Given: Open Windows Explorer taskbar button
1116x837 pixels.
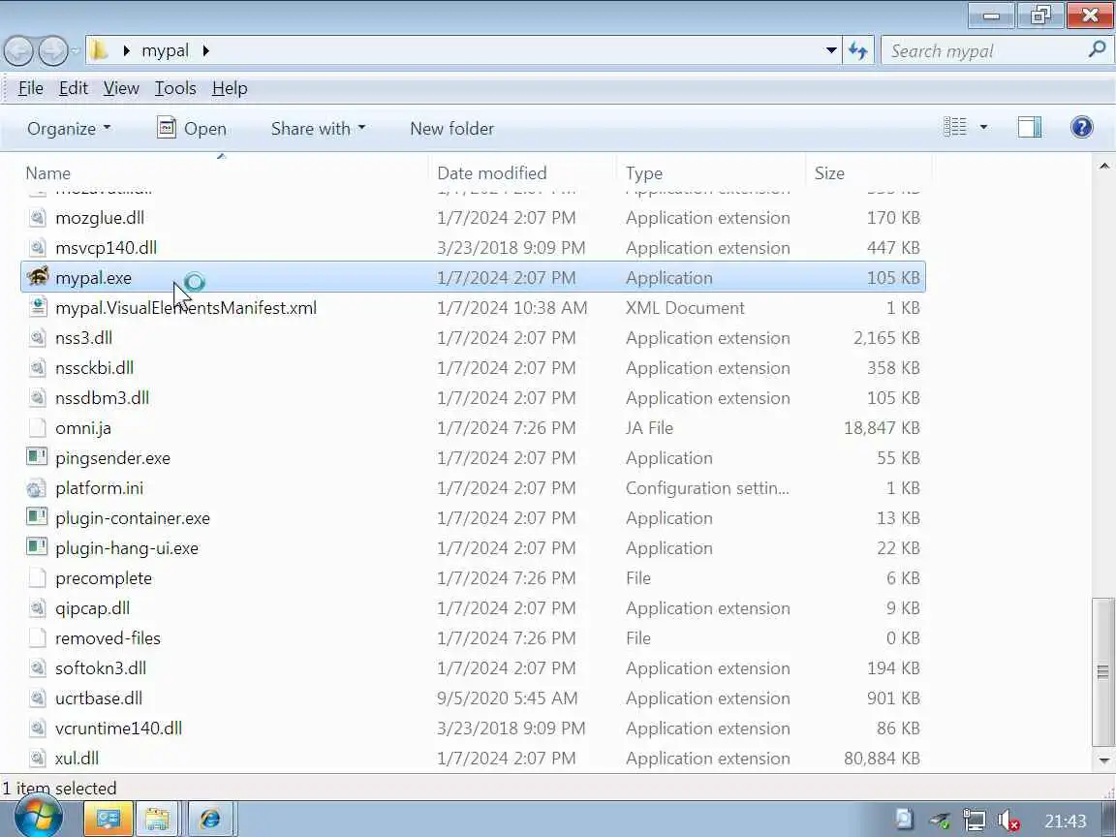Looking at the screenshot, I should (x=157, y=819).
